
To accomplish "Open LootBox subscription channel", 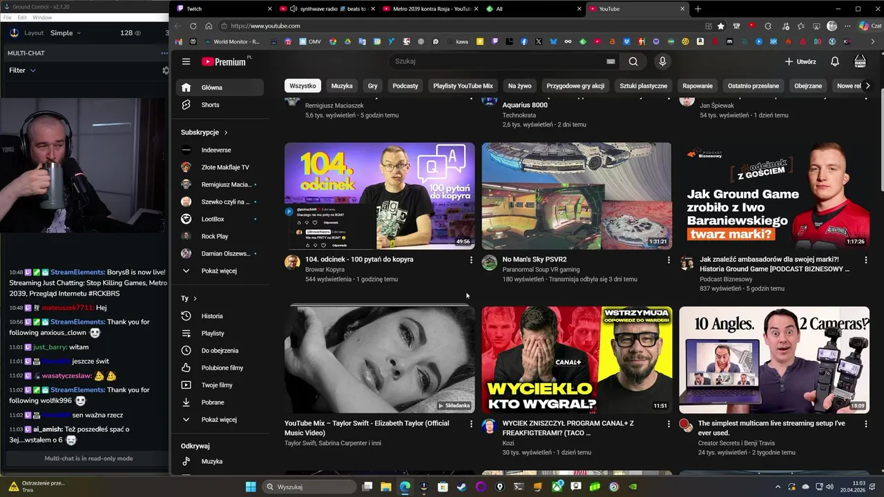I will [219, 220].
